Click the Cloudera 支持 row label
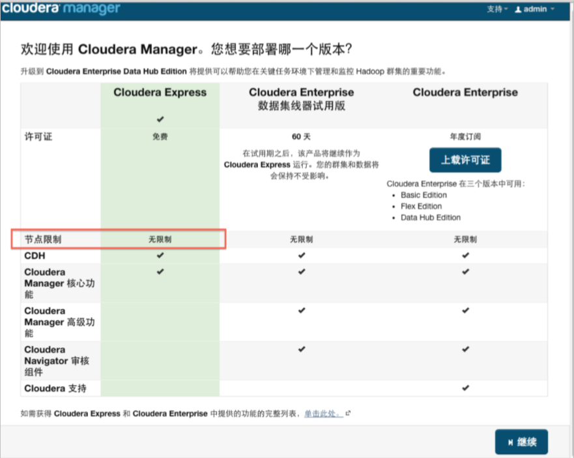Image resolution: width=574 pixels, height=458 pixels. coord(55,388)
